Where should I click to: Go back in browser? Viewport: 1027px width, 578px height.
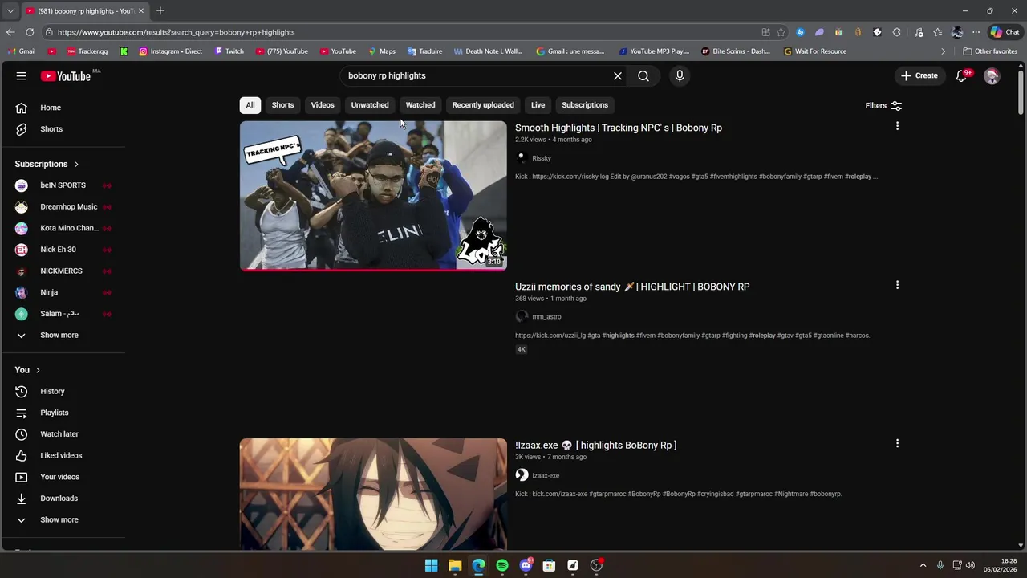(x=10, y=32)
